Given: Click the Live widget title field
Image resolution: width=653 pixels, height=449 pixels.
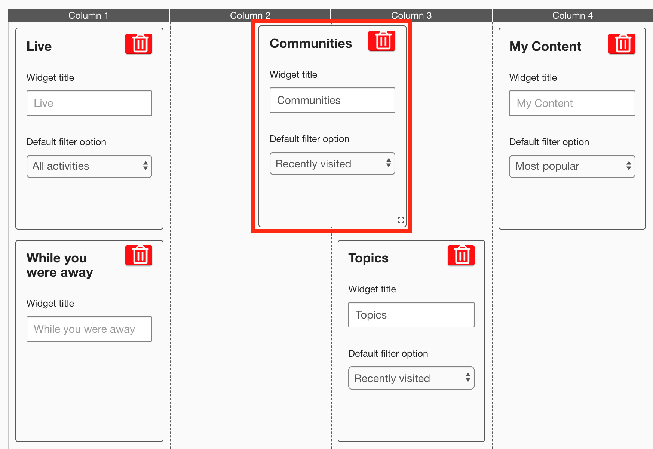Looking at the screenshot, I should click(89, 103).
